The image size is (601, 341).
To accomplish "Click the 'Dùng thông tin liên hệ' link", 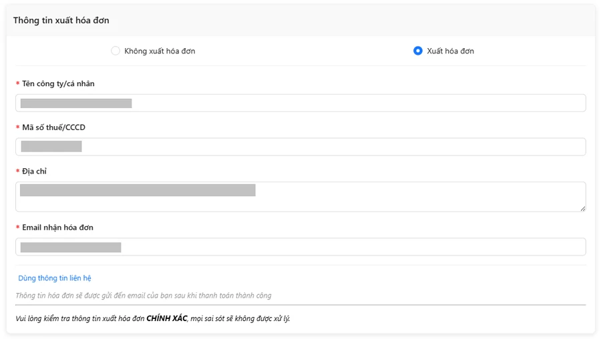I will [55, 278].
